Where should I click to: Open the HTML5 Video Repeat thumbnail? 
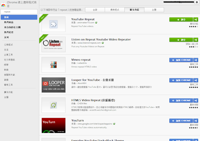pos(53,105)
